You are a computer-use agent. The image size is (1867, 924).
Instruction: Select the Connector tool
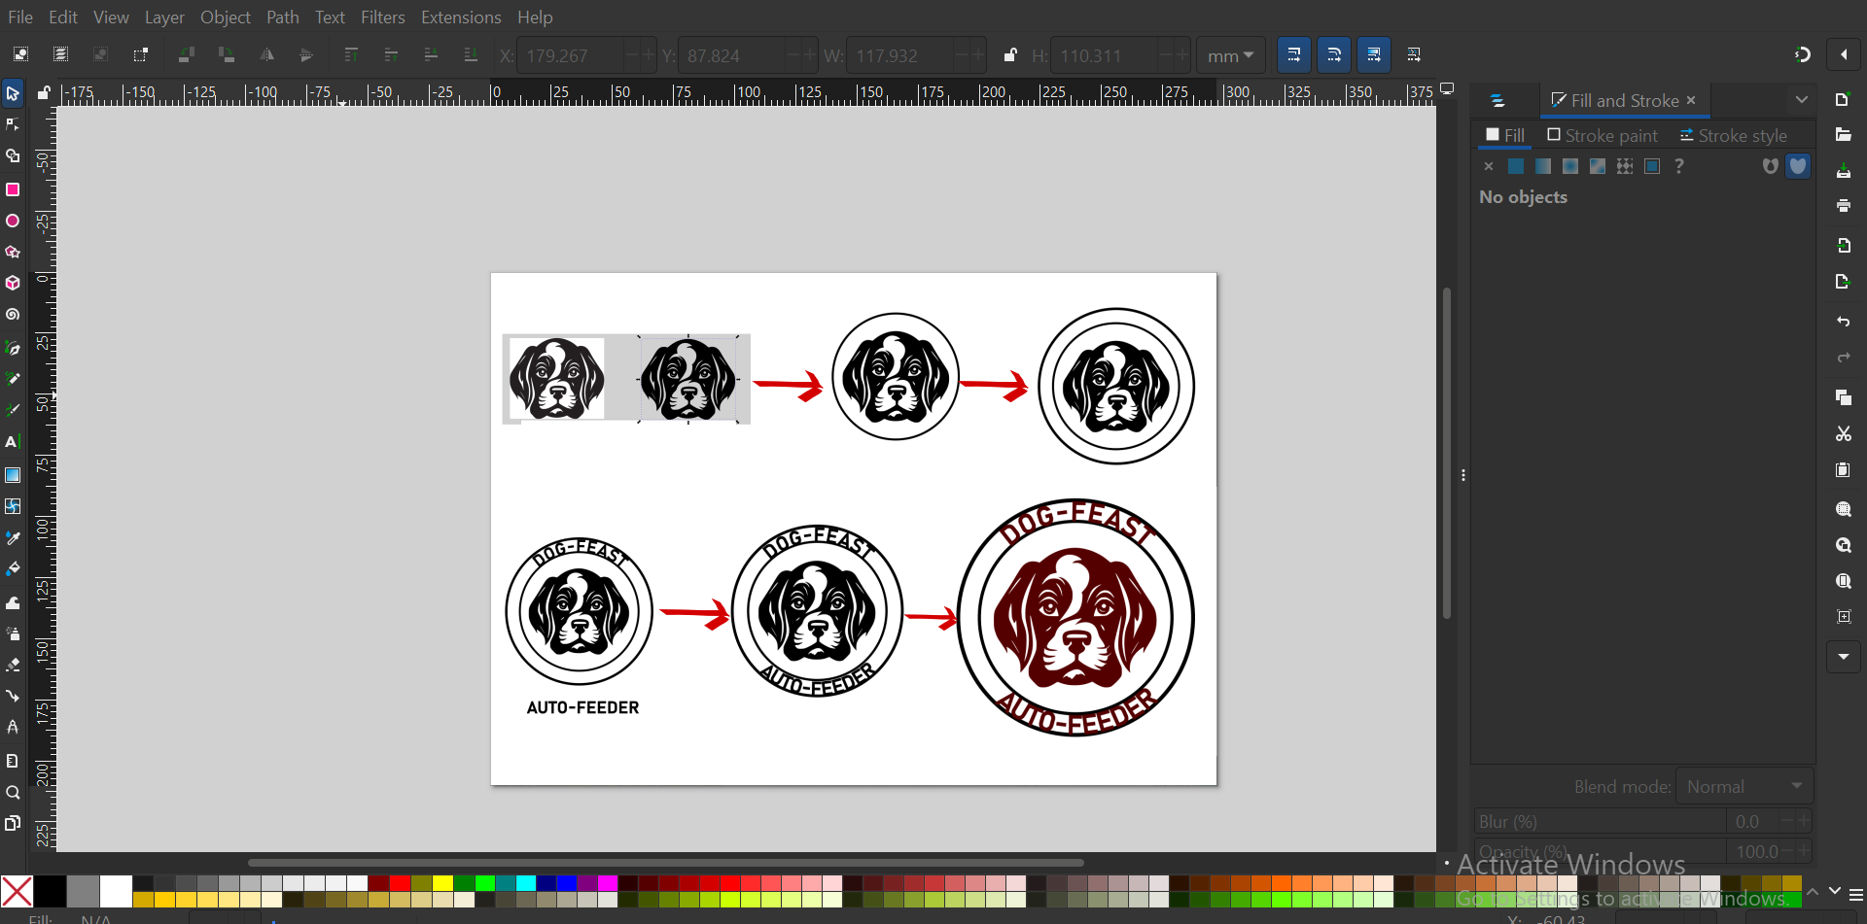[13, 696]
